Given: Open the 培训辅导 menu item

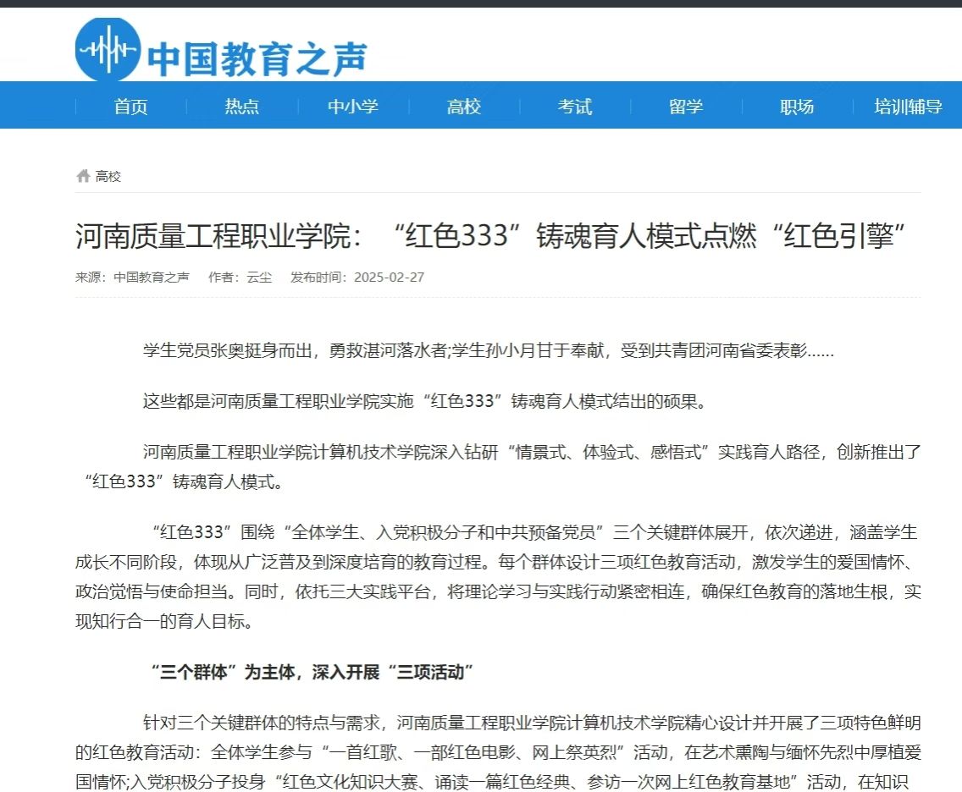Looking at the screenshot, I should click(x=908, y=107).
